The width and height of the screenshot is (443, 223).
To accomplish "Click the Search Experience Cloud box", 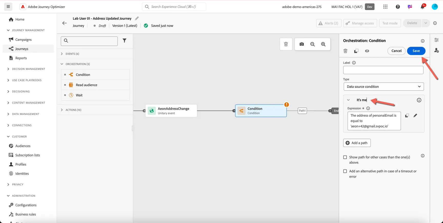I will tap(174, 7).
